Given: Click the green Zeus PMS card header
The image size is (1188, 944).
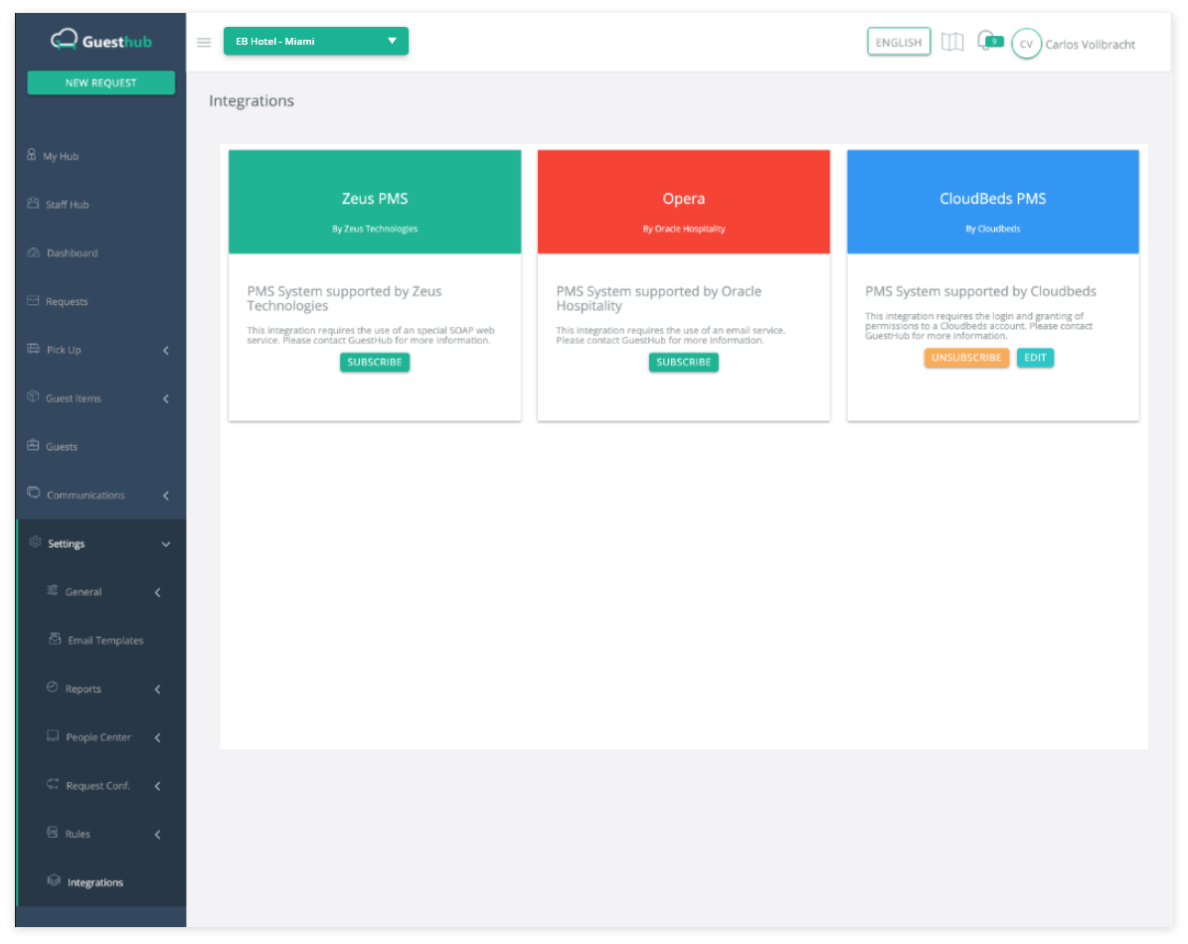Looking at the screenshot, I should coord(375,202).
